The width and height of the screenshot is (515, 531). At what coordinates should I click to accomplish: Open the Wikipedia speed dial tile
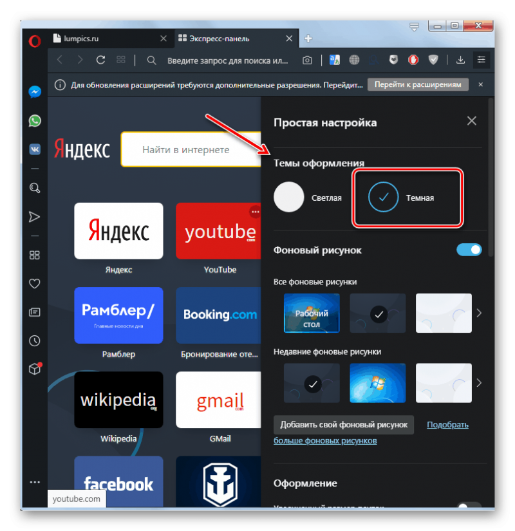click(x=118, y=400)
